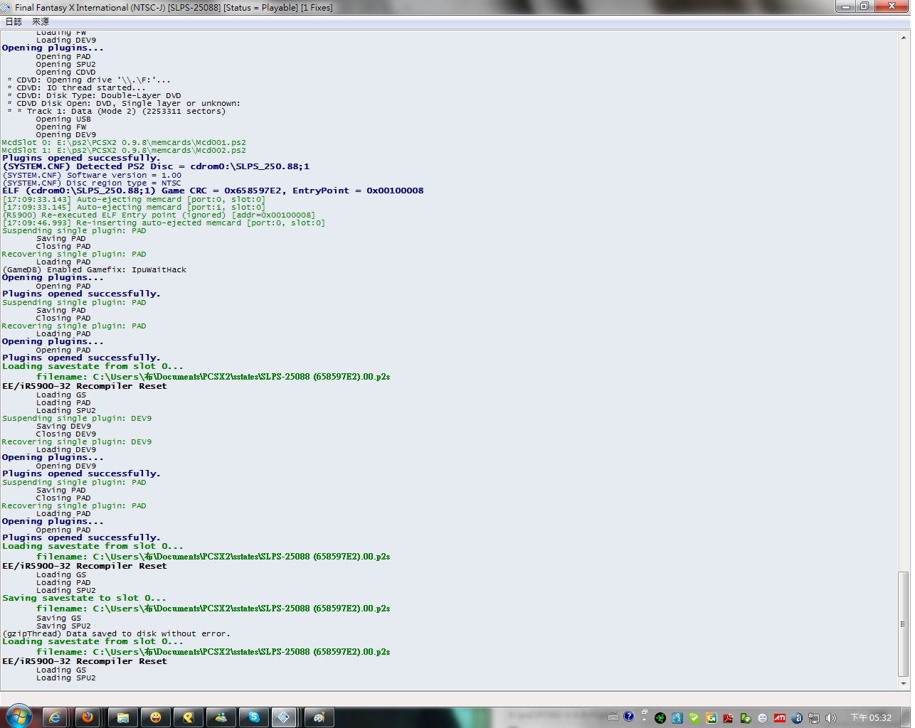Image resolution: width=915 pixels, height=728 pixels.
Task: Click the scrollbar down arrow in log window
Action: click(x=904, y=683)
